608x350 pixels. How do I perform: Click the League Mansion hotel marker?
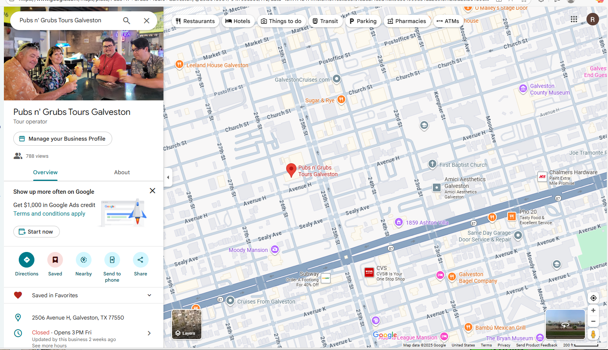pos(444,336)
